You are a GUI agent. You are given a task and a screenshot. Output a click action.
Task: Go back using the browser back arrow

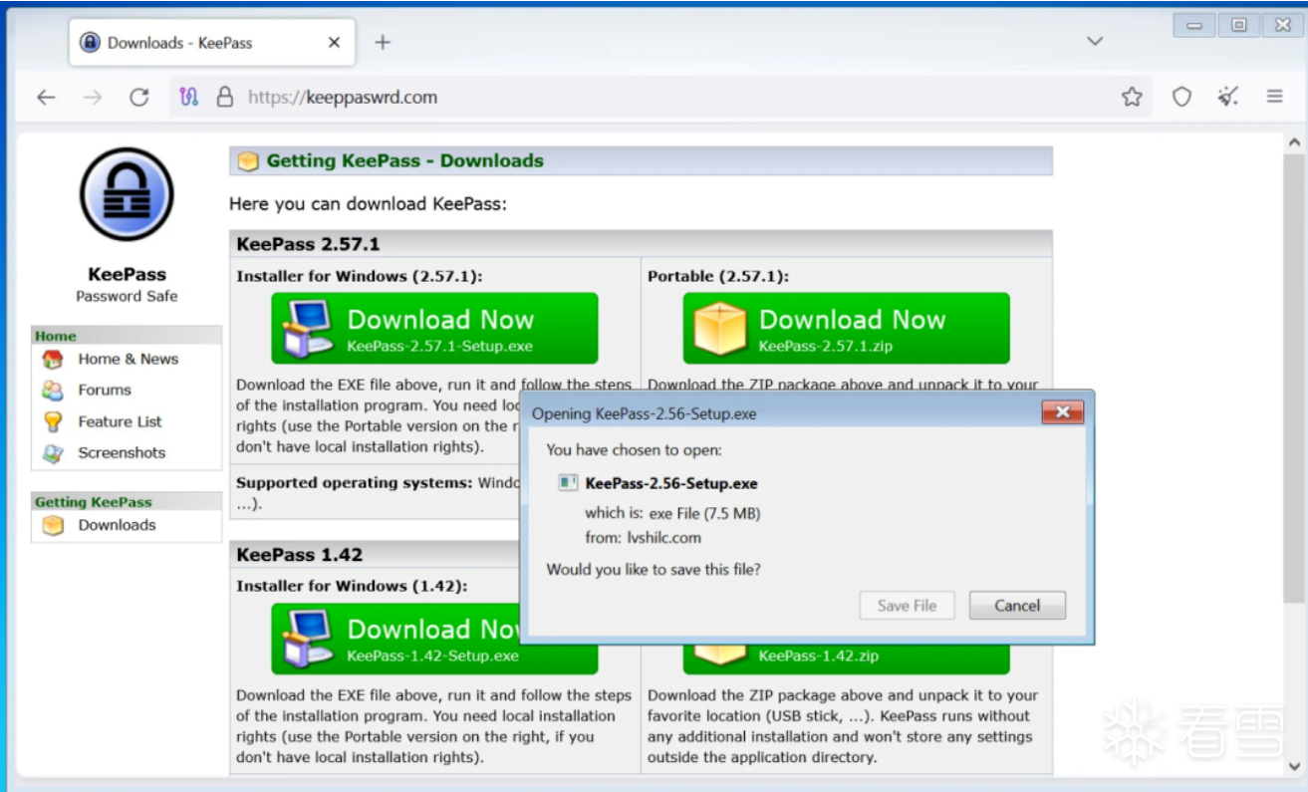(x=46, y=97)
